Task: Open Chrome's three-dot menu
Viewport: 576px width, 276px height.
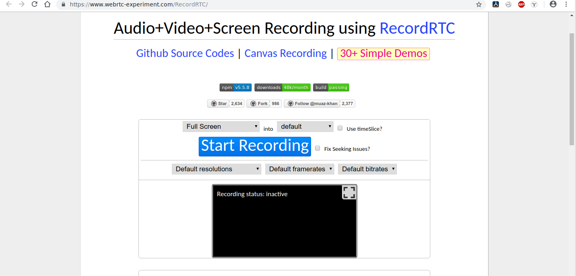Action: tap(566, 4)
